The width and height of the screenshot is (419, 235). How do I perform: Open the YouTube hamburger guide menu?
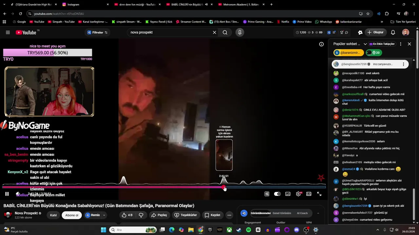(8, 32)
